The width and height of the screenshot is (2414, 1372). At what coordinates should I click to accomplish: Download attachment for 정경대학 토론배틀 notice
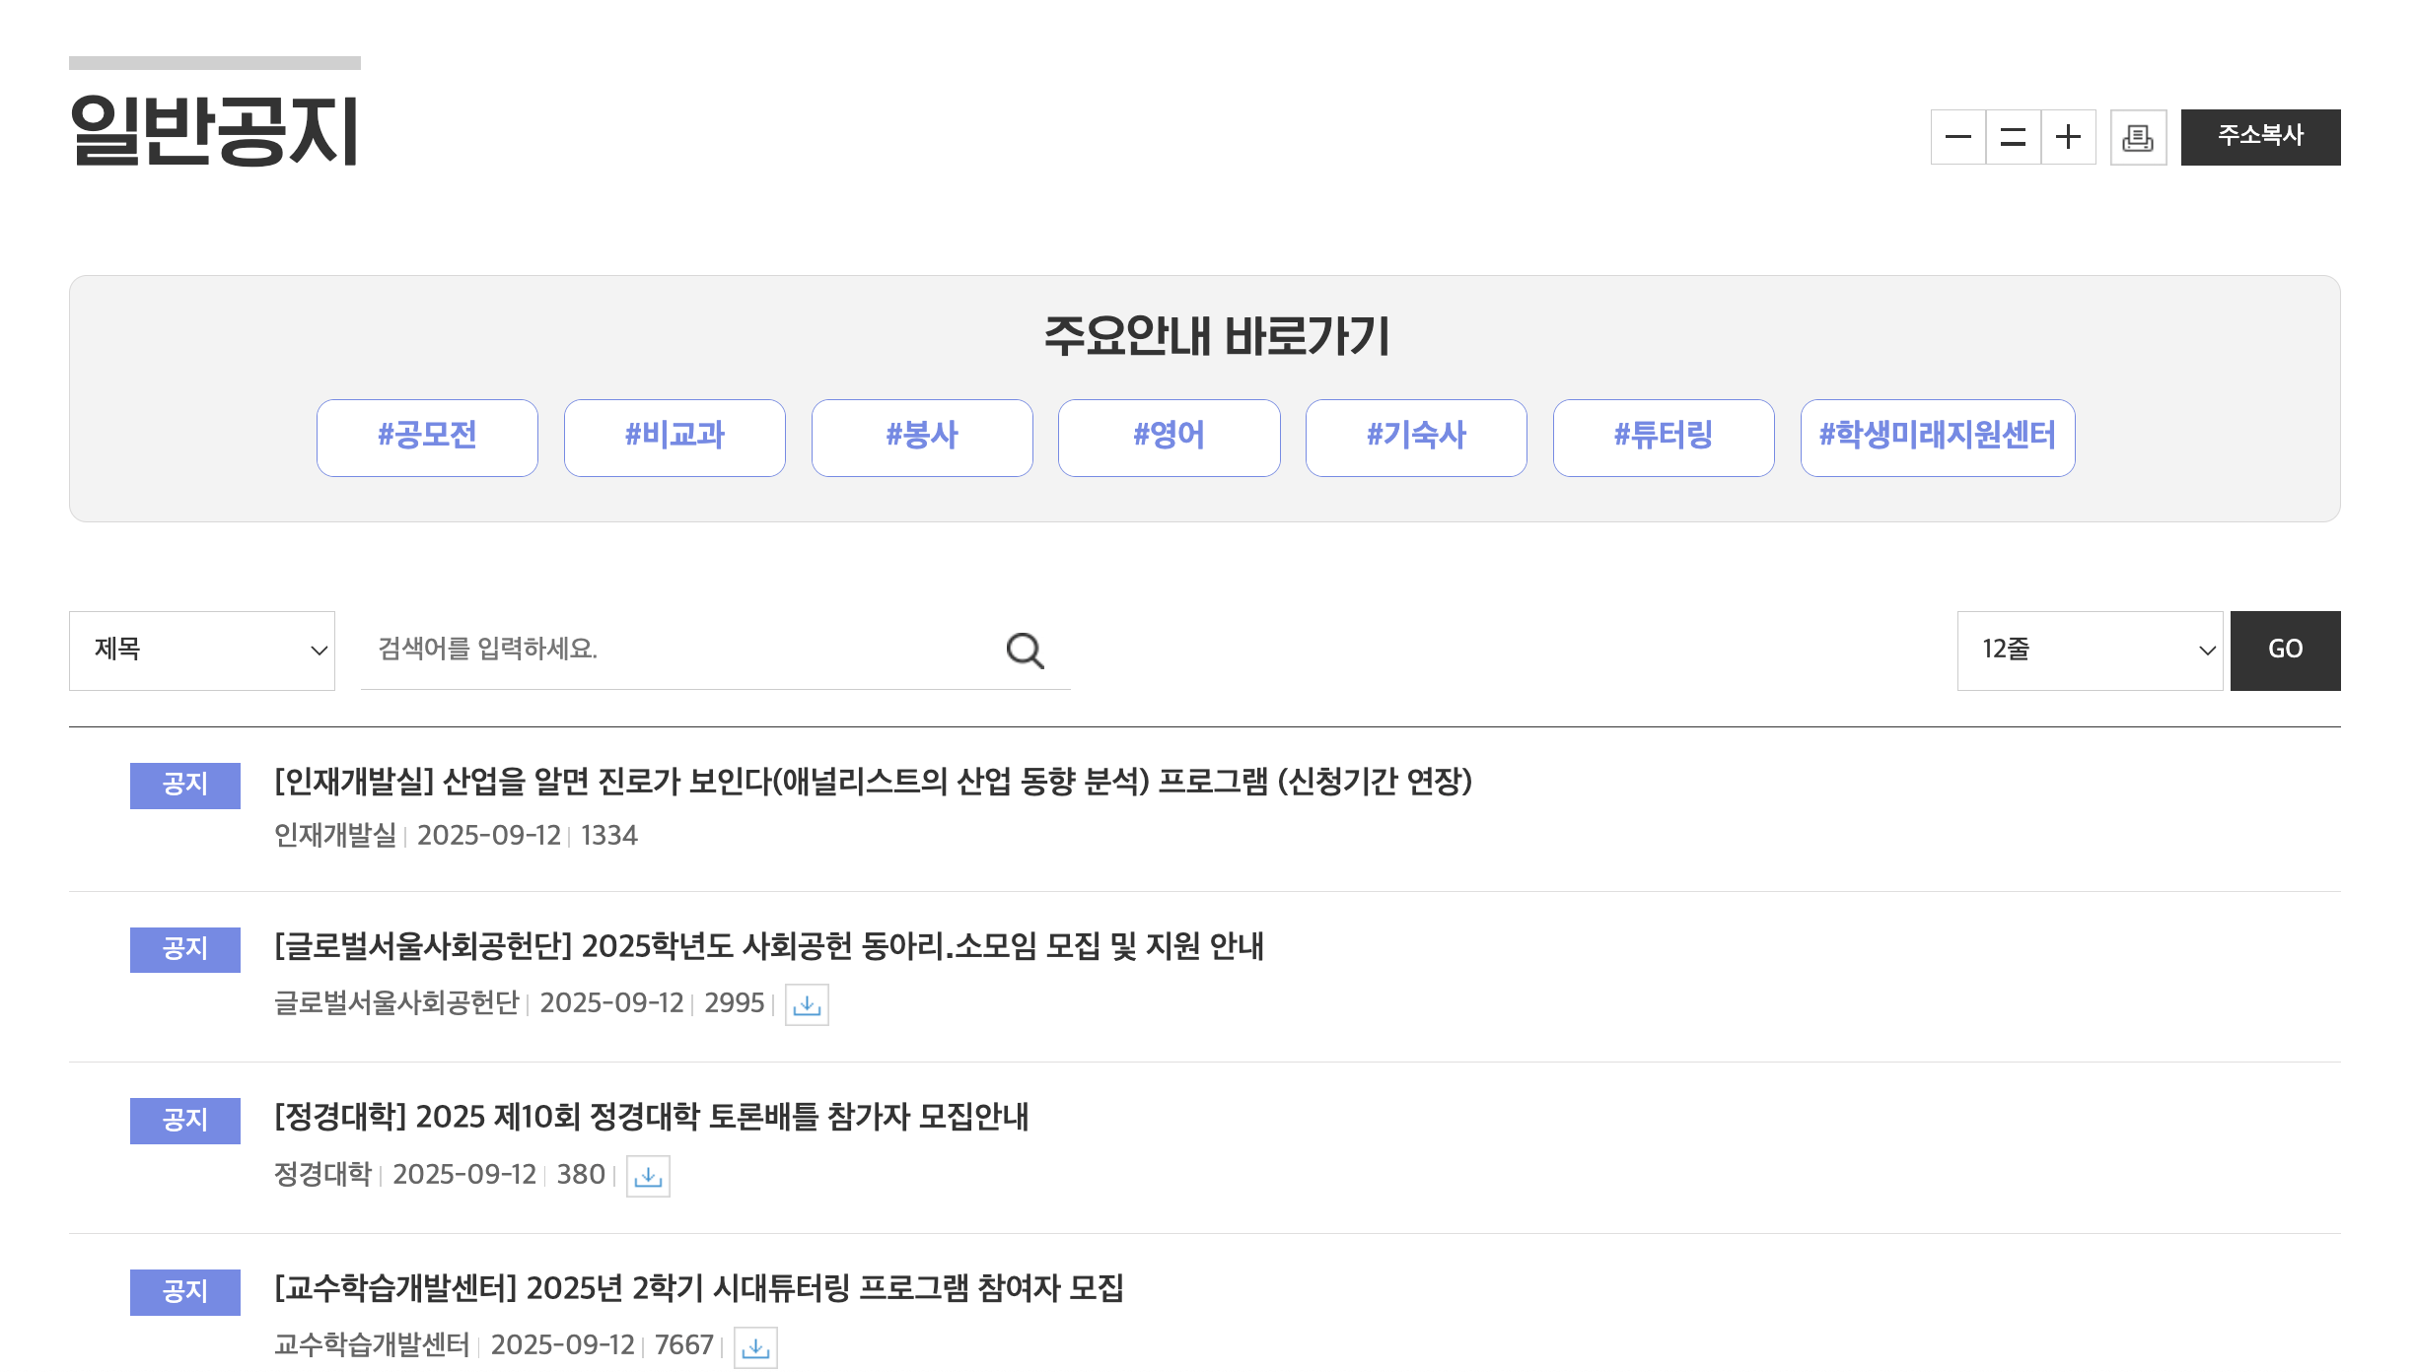tap(648, 1176)
